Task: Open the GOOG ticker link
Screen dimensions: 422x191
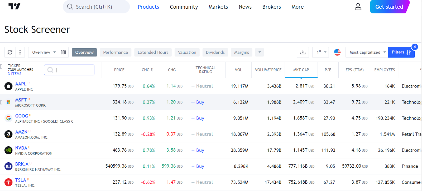Action: click(22, 116)
